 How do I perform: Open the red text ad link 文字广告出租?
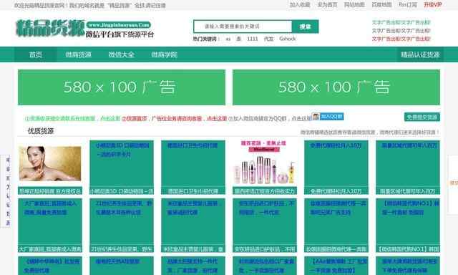401,39
